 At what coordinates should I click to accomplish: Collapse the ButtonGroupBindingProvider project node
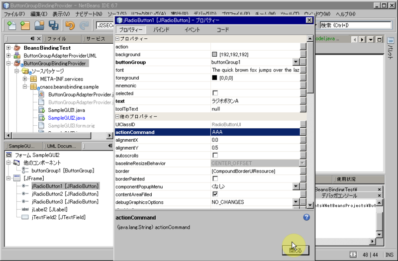pos(8,63)
